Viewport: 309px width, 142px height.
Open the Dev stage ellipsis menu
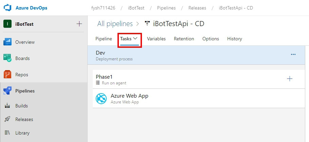pos(293,54)
